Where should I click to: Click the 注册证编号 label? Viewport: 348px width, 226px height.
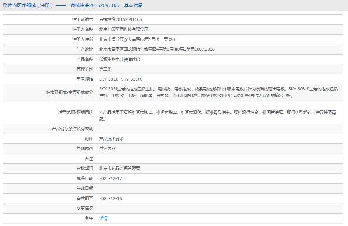click(82, 19)
